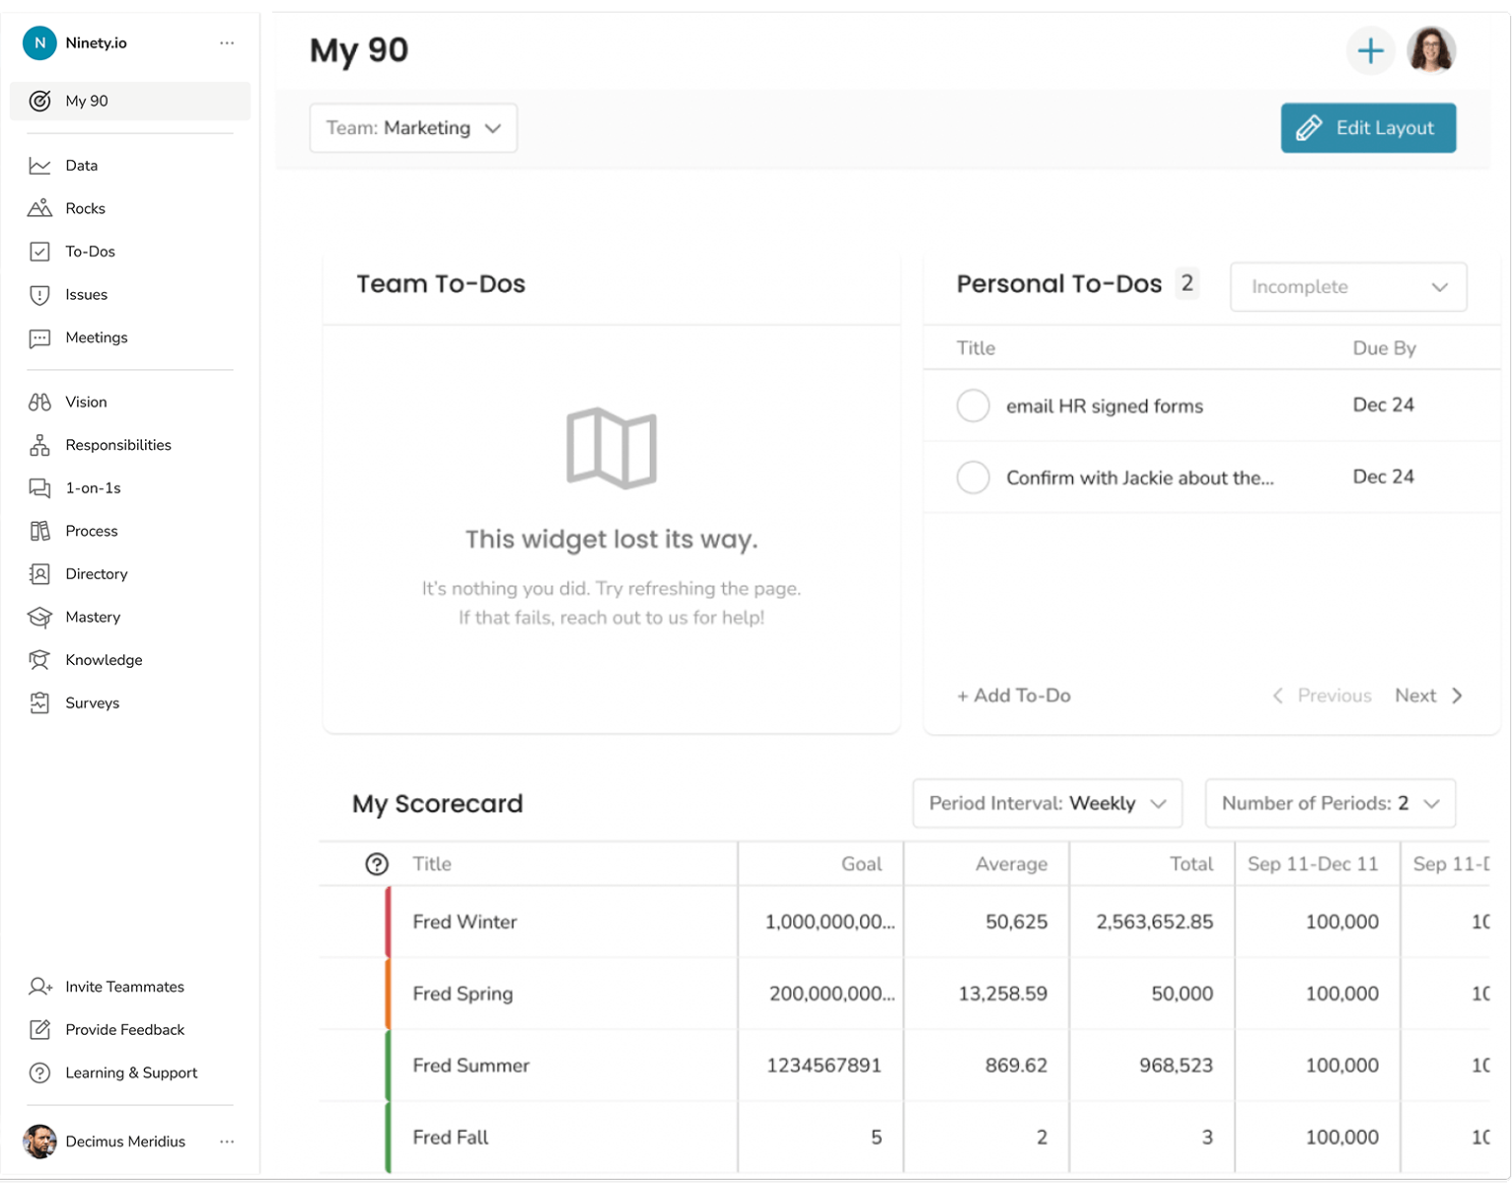The height and width of the screenshot is (1183, 1512).
Task: Mark 'email HR signed forms' complete
Action: pos(973,406)
